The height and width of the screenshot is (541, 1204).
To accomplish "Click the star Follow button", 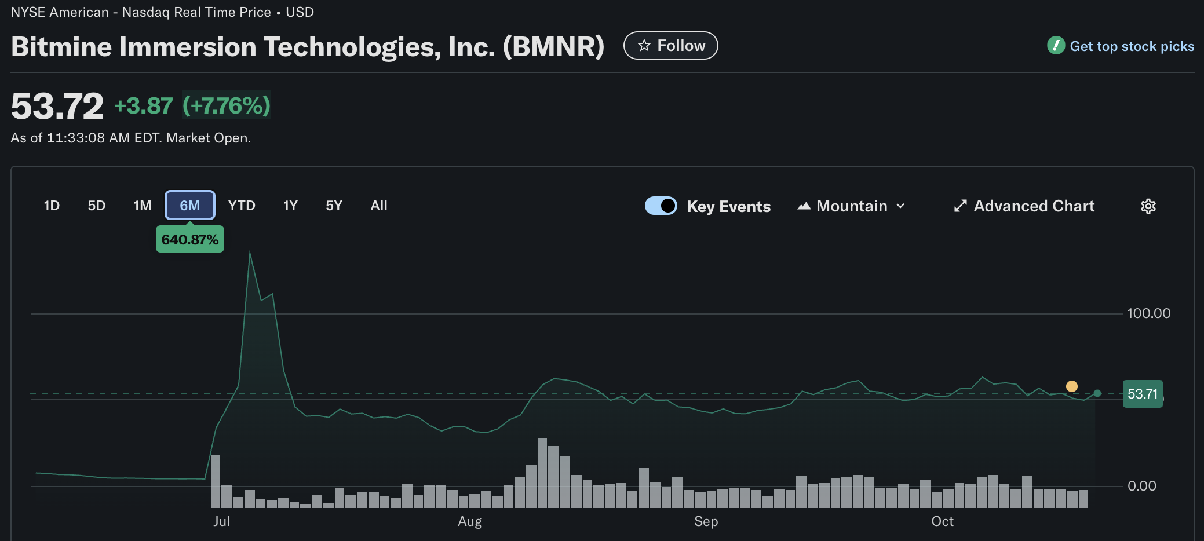I will (x=670, y=46).
